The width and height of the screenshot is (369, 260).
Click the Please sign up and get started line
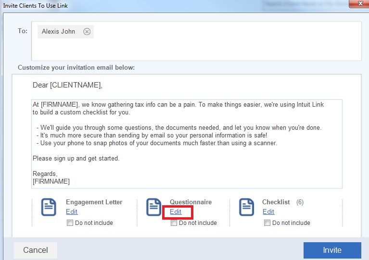tap(76, 159)
